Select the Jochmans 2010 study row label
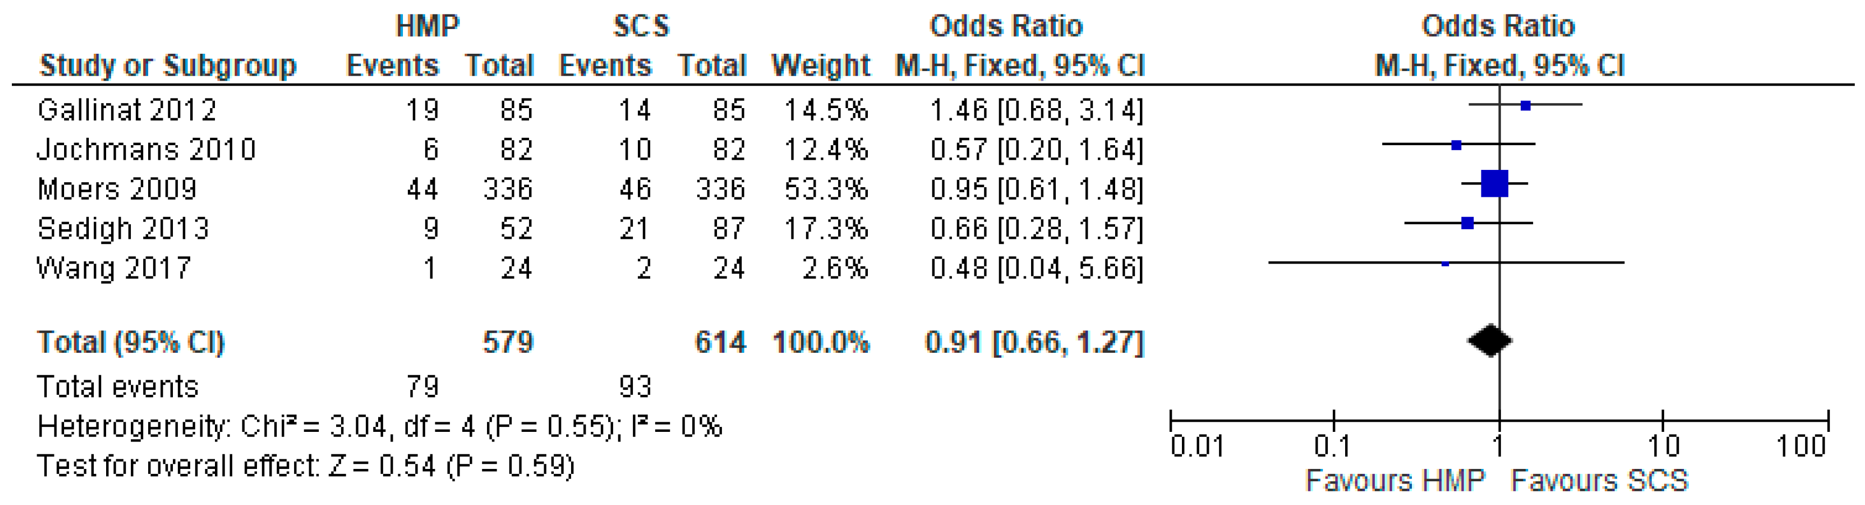The image size is (1865, 505). (146, 150)
